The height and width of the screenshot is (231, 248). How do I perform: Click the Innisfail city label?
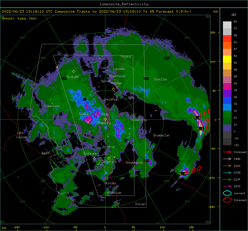112,99
